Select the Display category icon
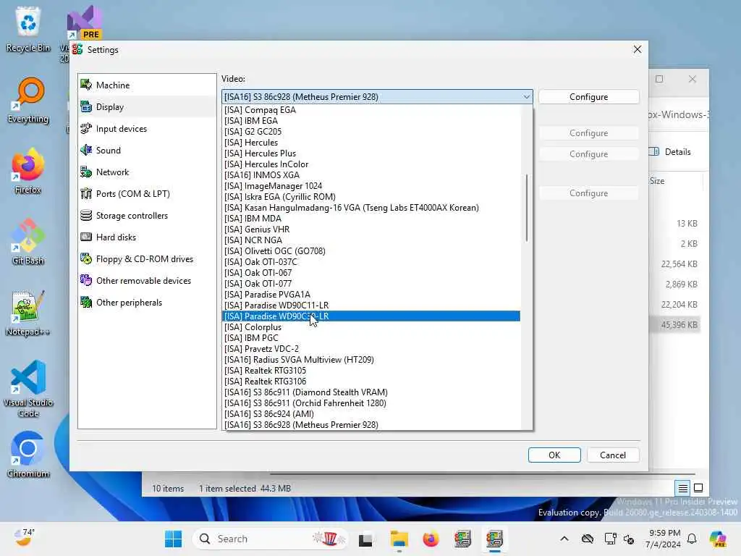Screen dimensions: 741x556 click(x=86, y=107)
